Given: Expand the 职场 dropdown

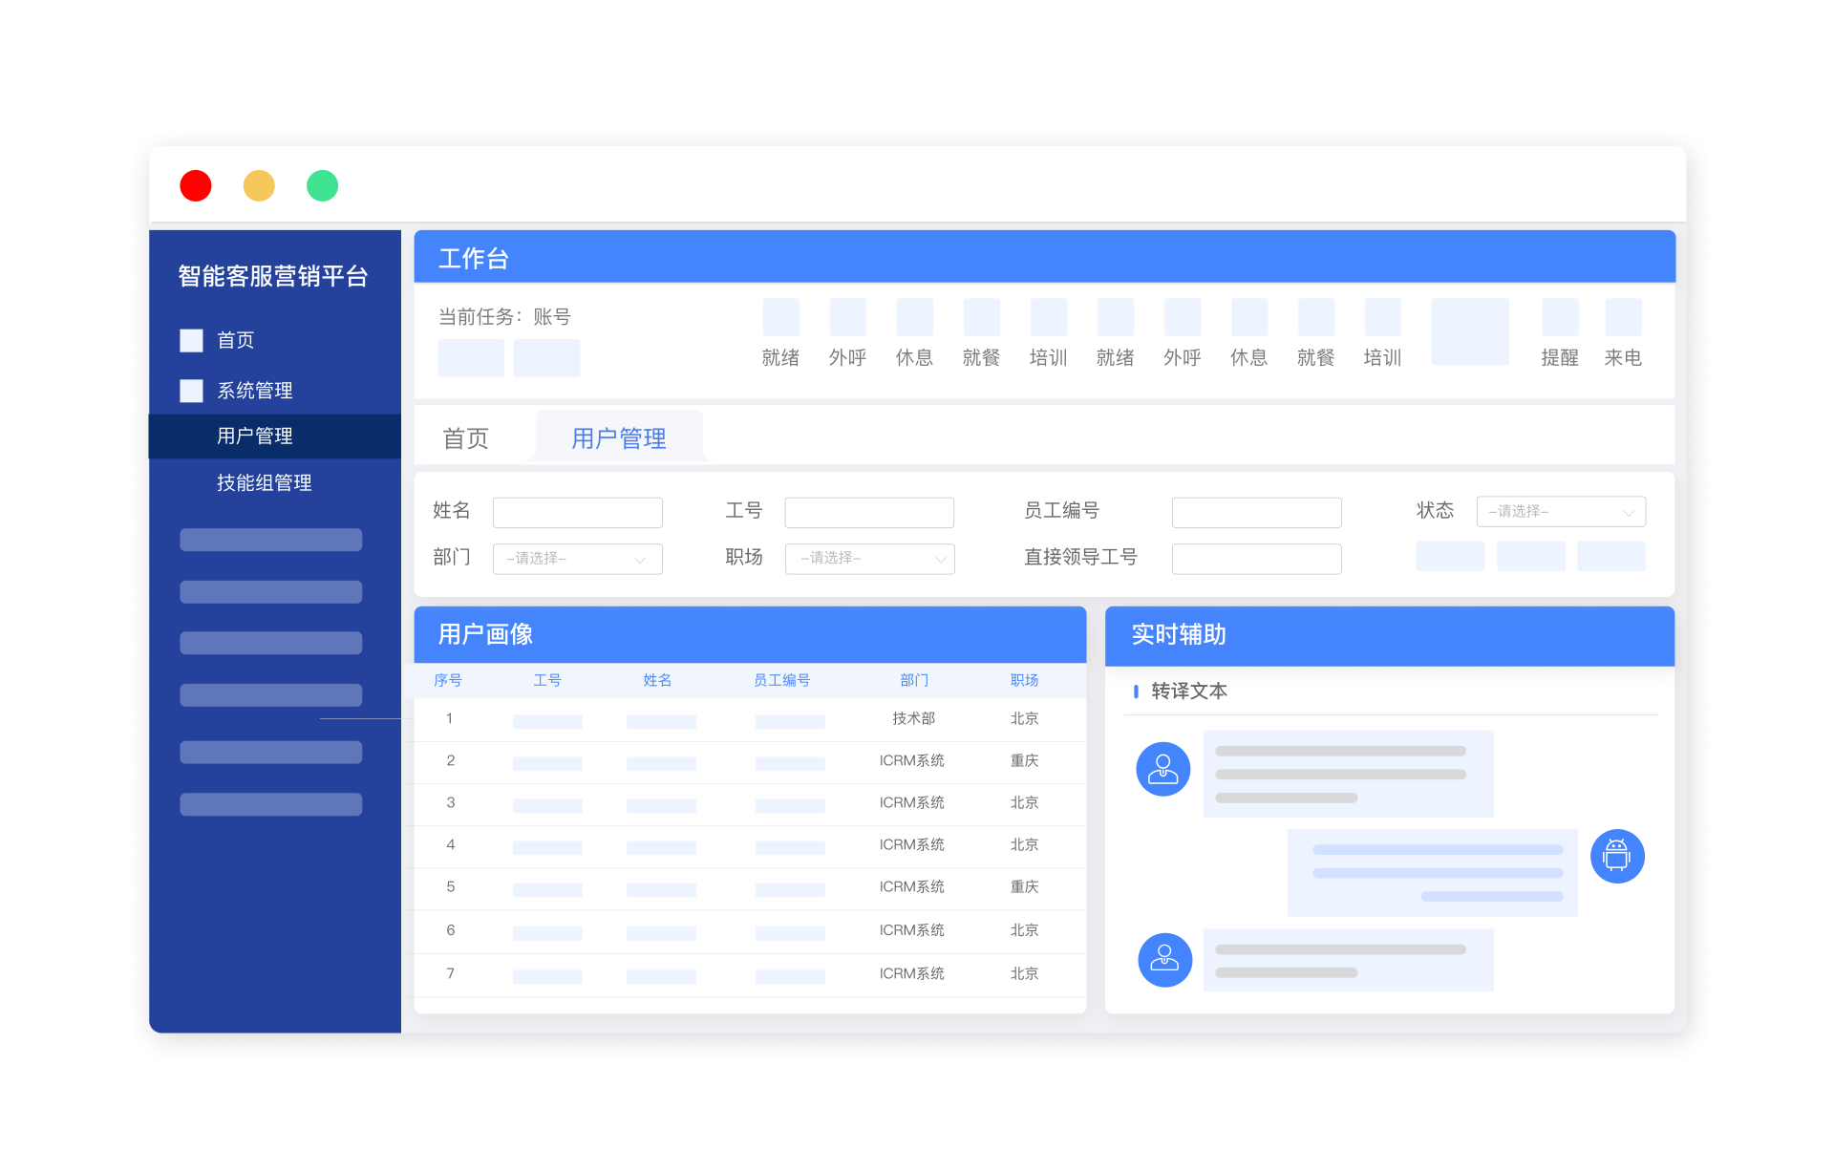Looking at the screenshot, I should [869, 559].
